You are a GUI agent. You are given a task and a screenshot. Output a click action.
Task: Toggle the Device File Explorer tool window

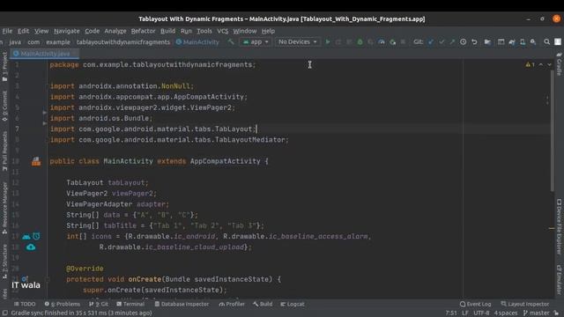(559, 227)
